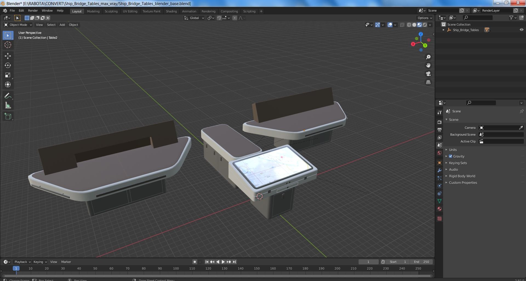Viewport: 526px width, 281px height.
Task: Open the Render properties tab
Action: 439,122
